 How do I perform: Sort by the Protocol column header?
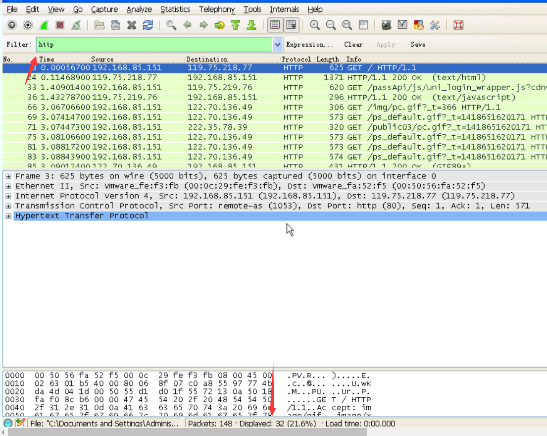298,59
